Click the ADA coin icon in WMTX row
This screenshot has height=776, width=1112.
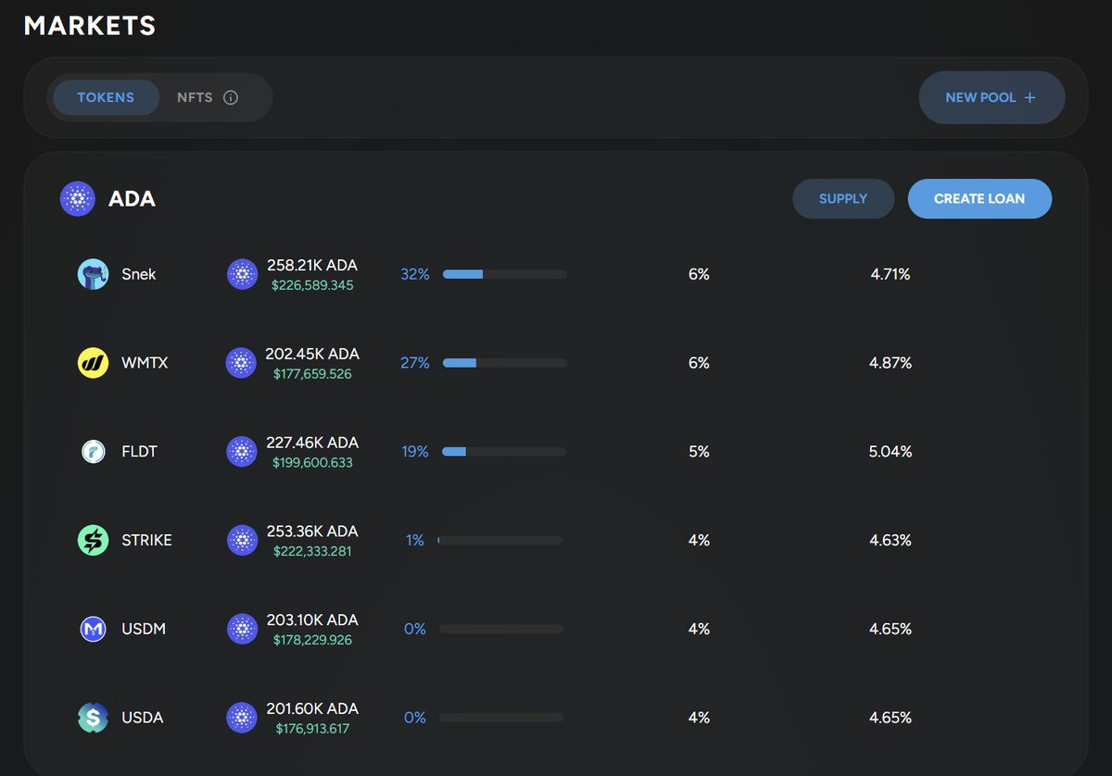(x=242, y=363)
